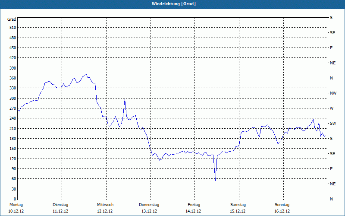
Task: Click the Grad unit label above the y-axis
Action: coord(12,19)
